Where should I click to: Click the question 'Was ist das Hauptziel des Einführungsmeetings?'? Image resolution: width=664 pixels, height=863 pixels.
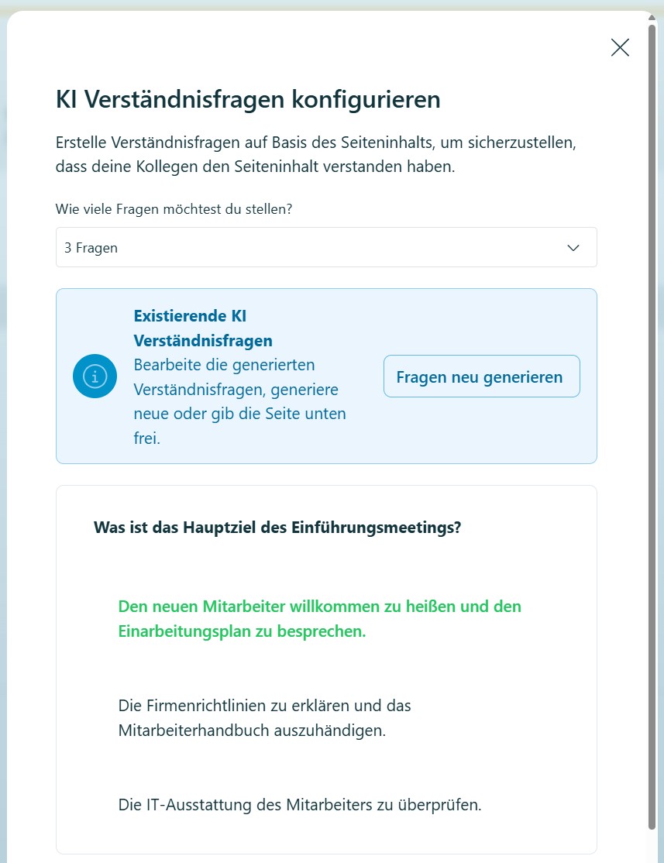[277, 527]
